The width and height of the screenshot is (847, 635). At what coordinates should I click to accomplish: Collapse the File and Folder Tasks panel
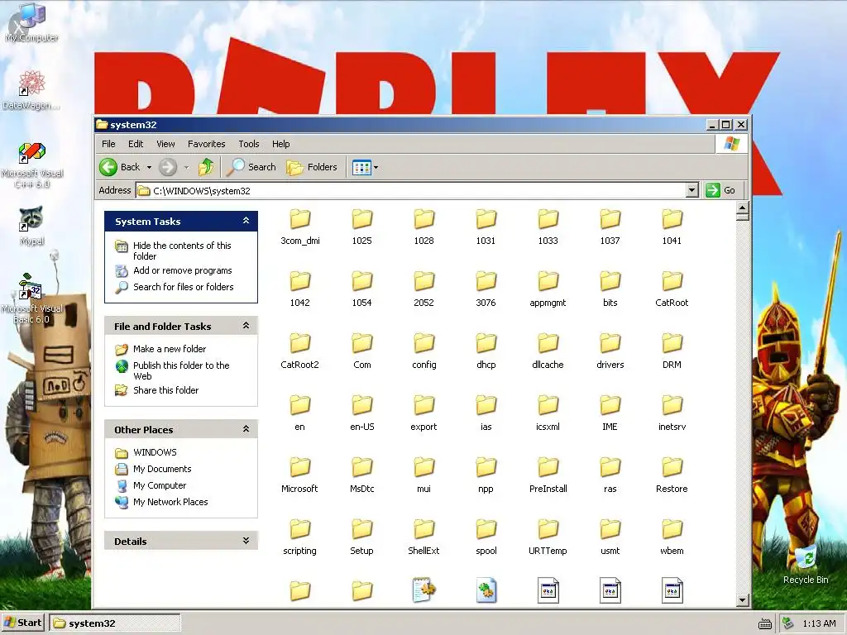tap(246, 326)
